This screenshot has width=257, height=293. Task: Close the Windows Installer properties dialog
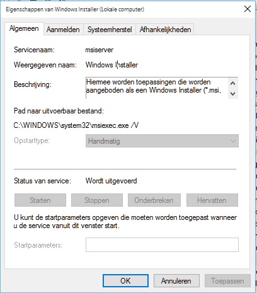[248, 9]
